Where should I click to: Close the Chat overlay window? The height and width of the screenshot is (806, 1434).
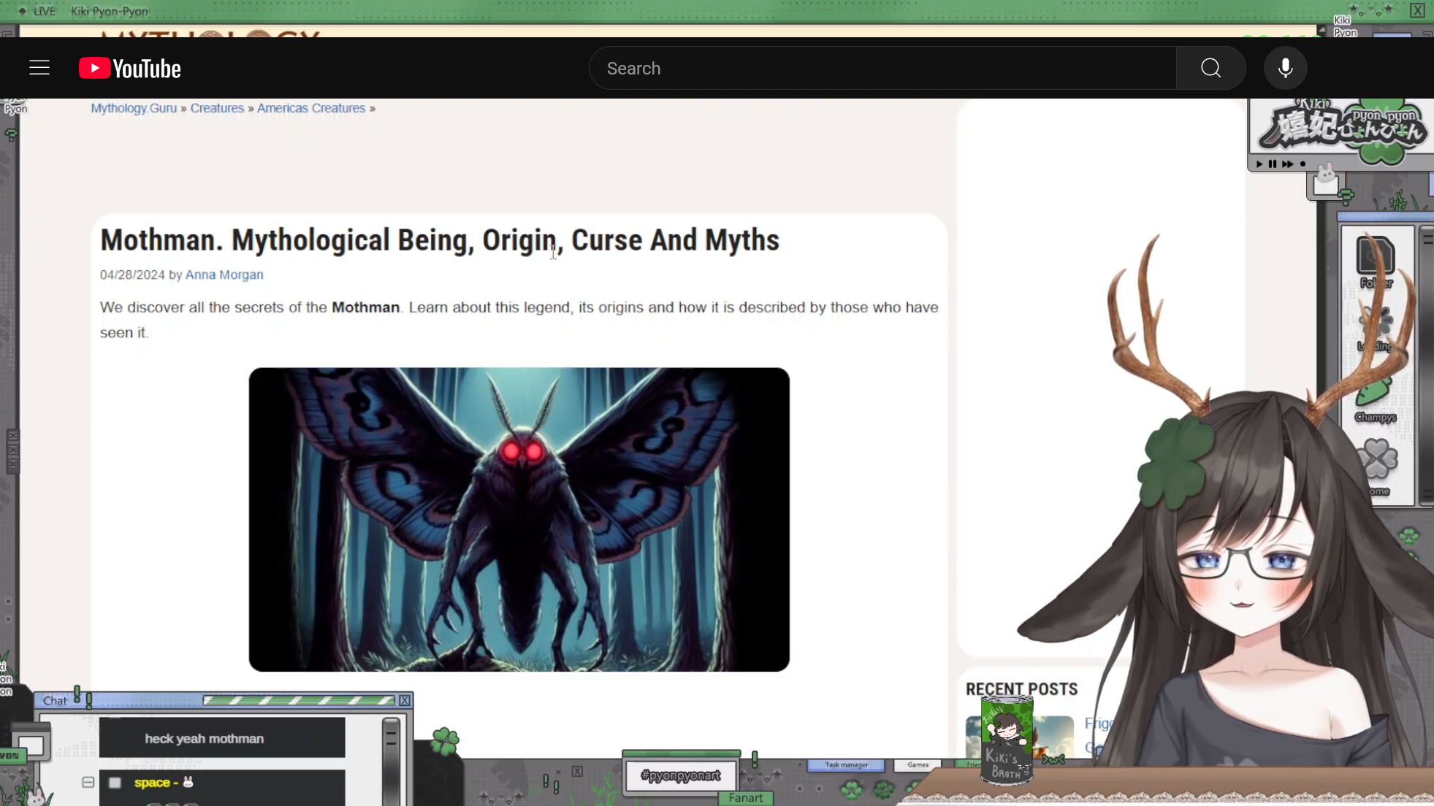click(404, 700)
